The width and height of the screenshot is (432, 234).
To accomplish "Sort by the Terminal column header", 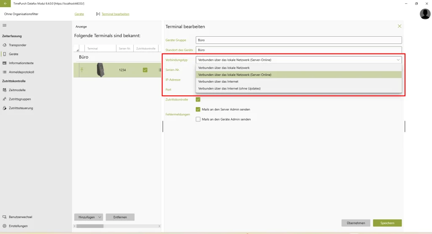I will tap(100, 48).
